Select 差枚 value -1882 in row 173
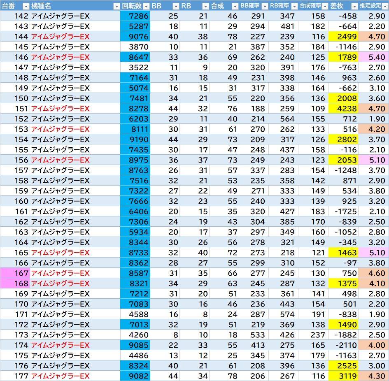 [x=343, y=335]
